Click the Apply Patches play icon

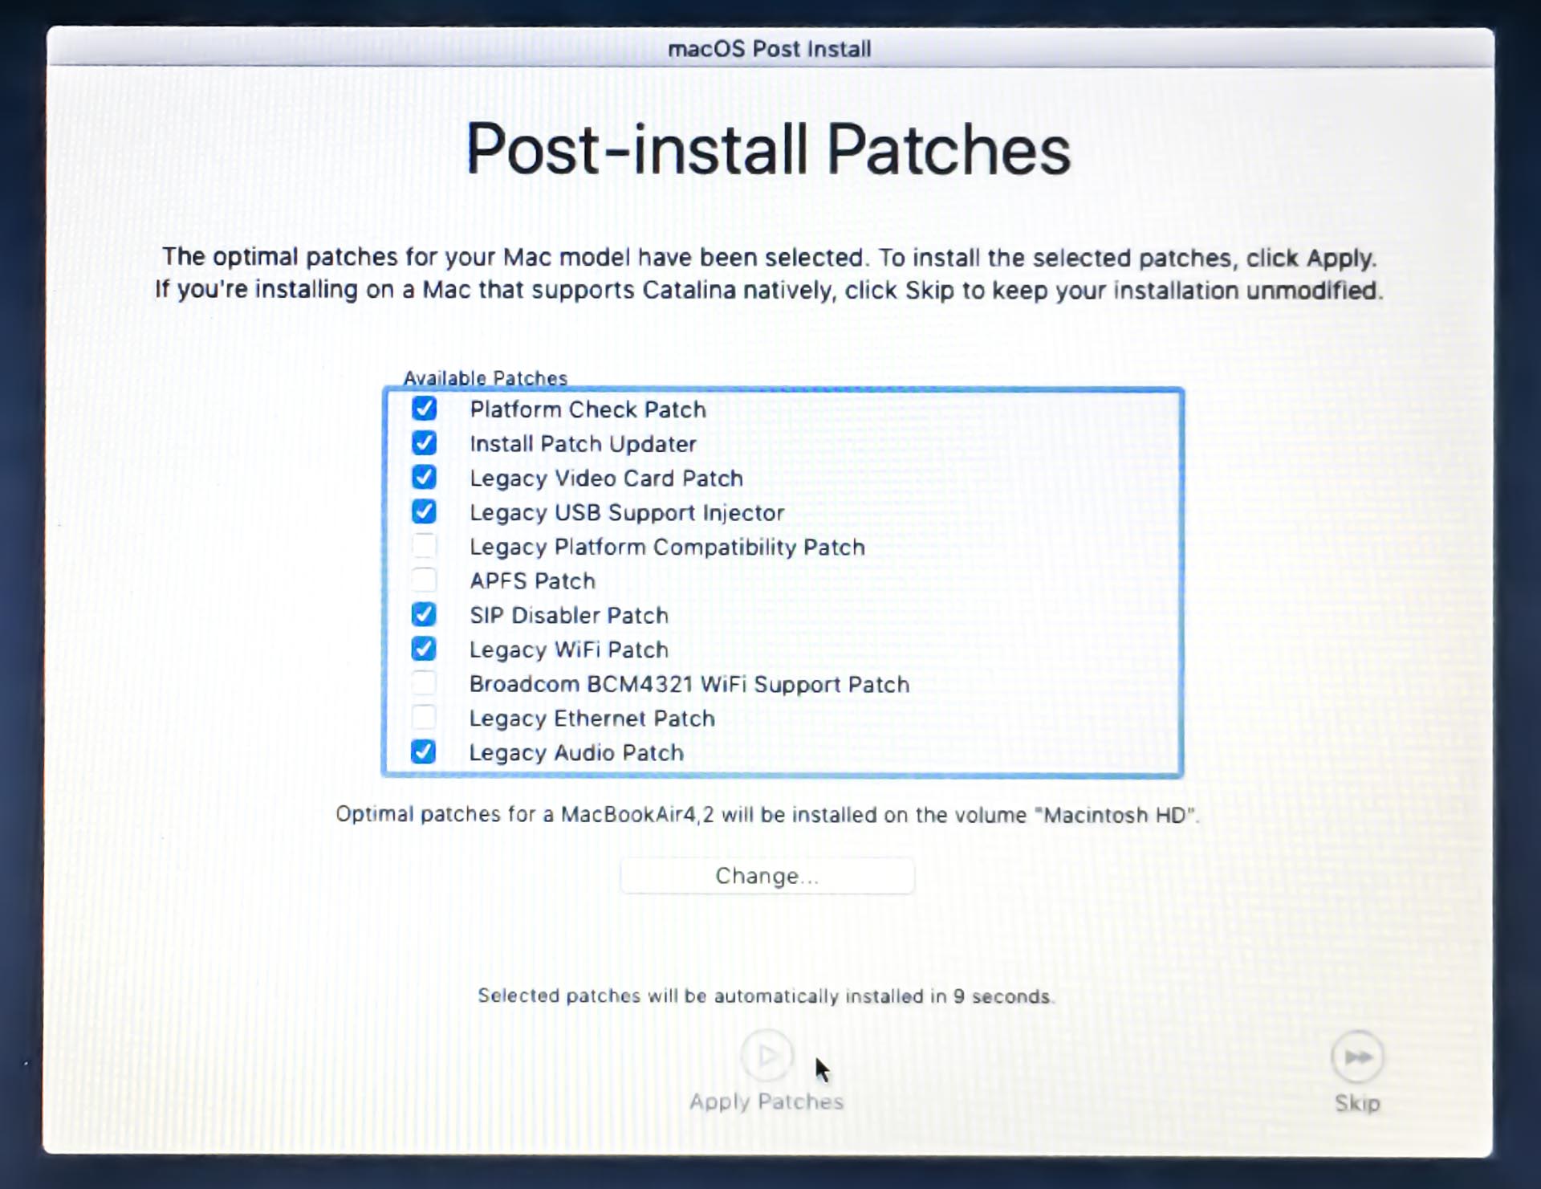click(x=766, y=1055)
